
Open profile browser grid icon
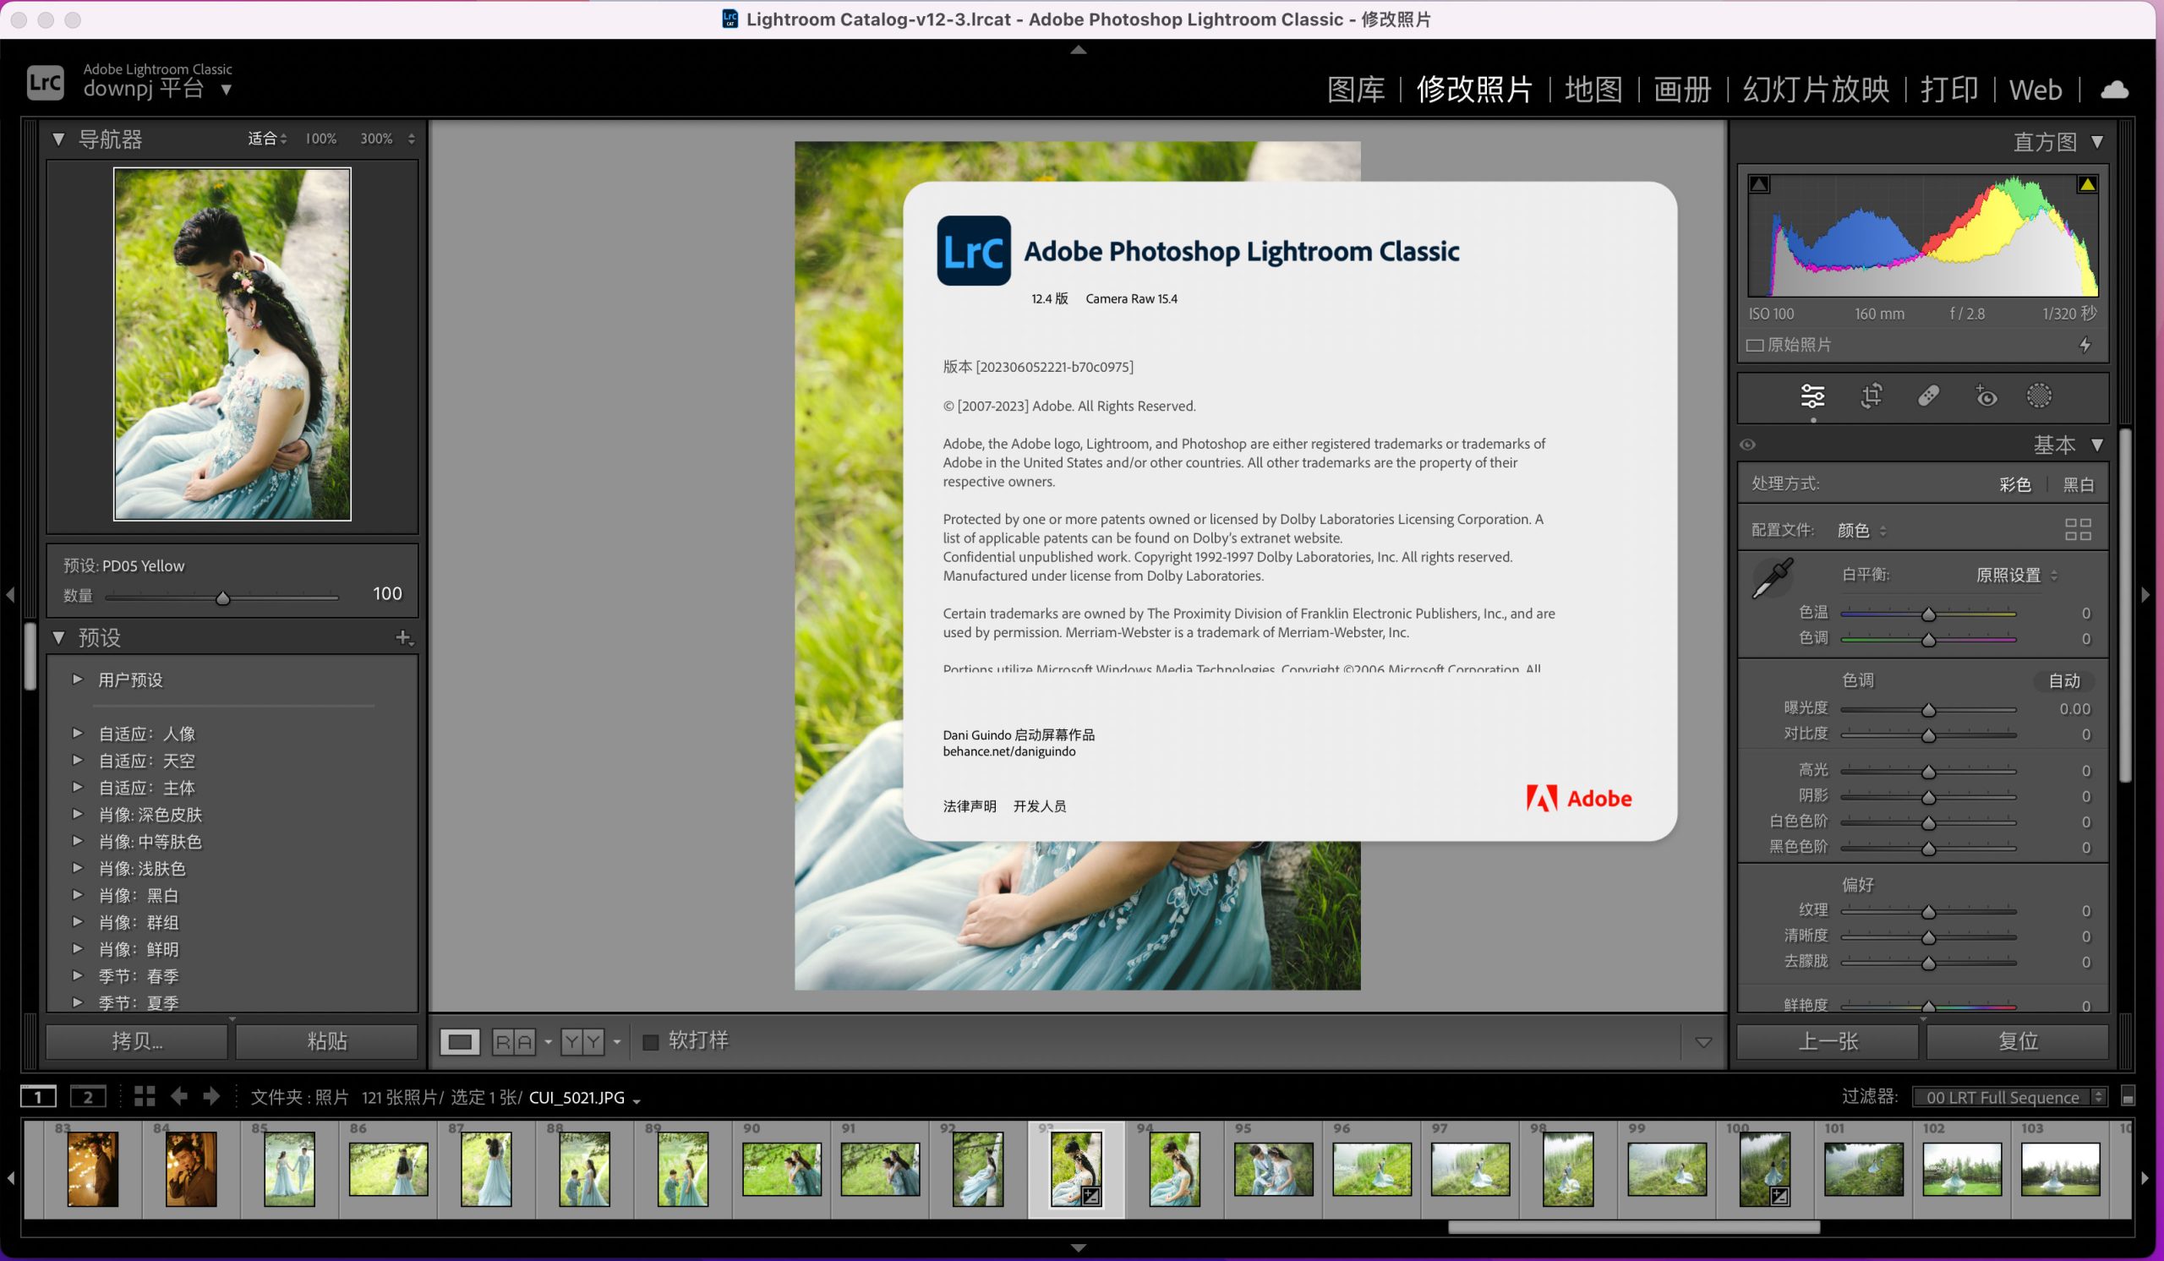coord(2077,530)
